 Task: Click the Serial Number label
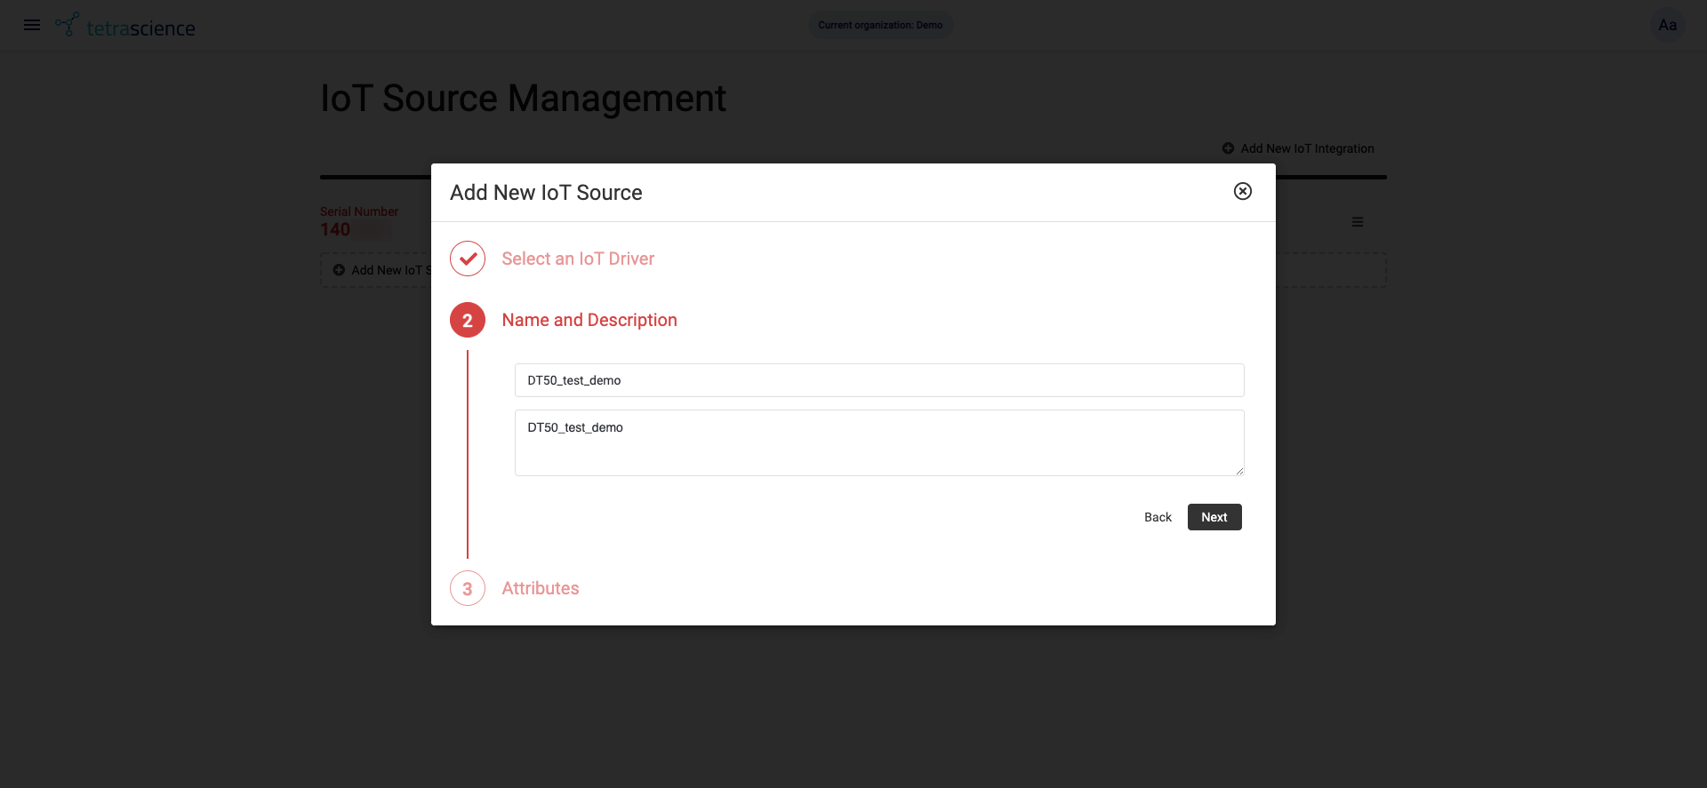[x=359, y=211]
